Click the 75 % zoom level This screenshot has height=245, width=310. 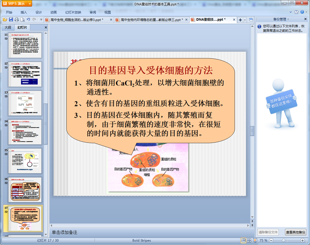(x=263, y=240)
